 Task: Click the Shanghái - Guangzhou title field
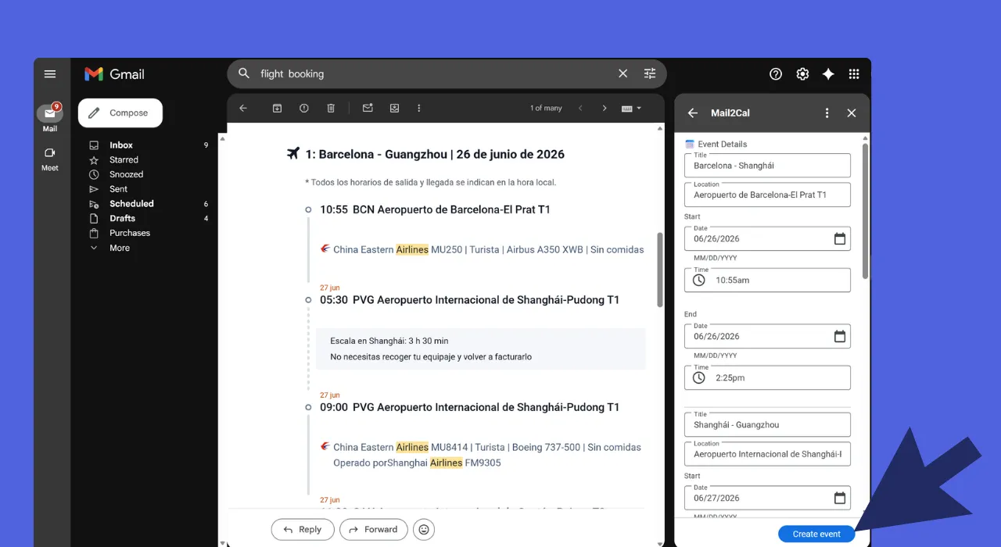click(767, 424)
